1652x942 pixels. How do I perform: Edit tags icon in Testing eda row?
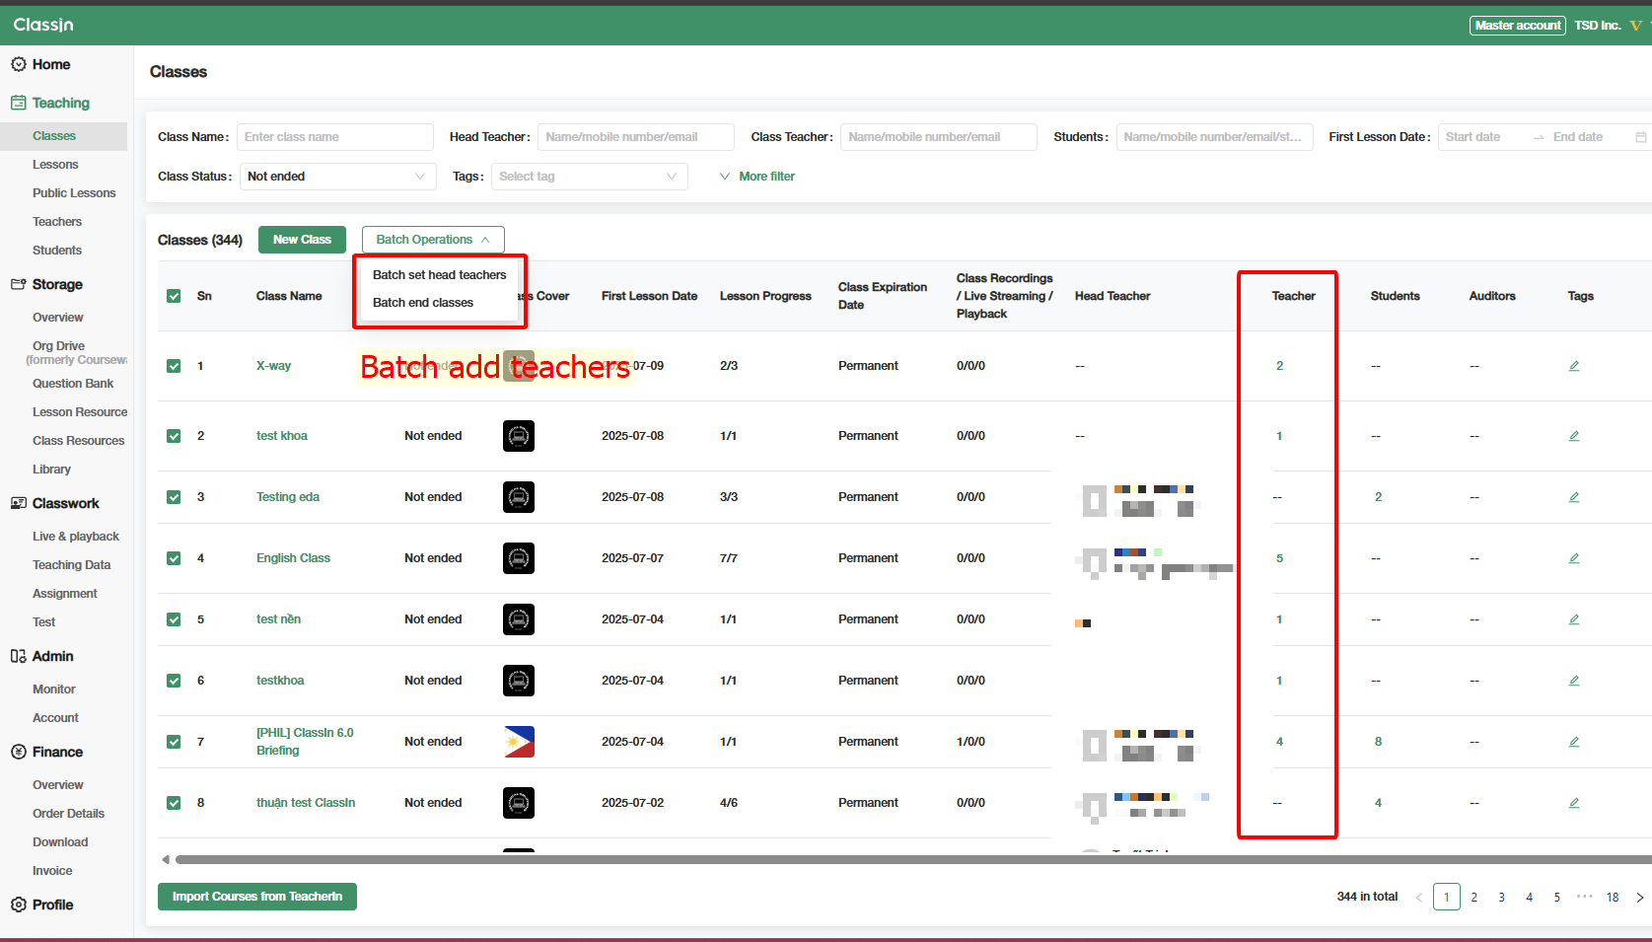1574,497
